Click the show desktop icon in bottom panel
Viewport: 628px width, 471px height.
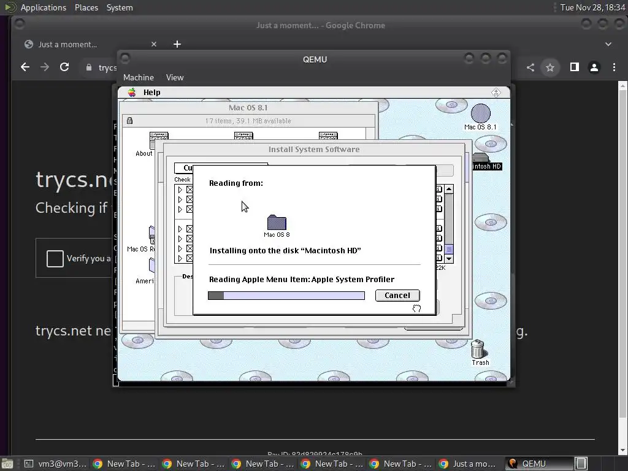click(x=7, y=464)
